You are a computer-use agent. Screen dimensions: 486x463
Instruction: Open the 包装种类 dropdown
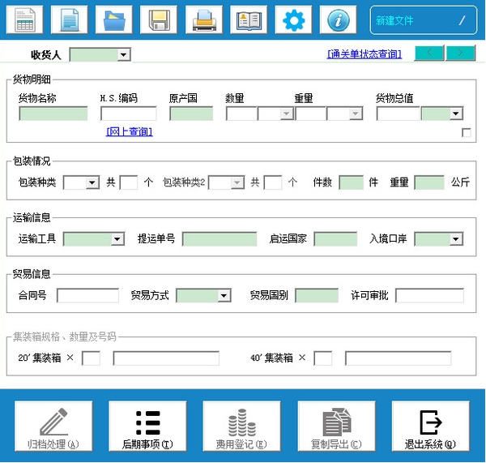click(92, 182)
